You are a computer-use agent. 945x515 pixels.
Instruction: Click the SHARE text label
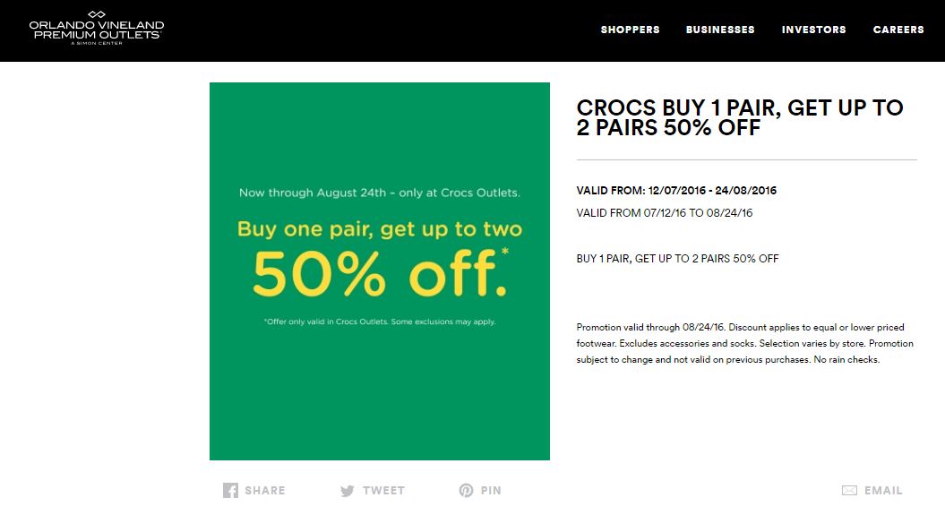tap(265, 491)
